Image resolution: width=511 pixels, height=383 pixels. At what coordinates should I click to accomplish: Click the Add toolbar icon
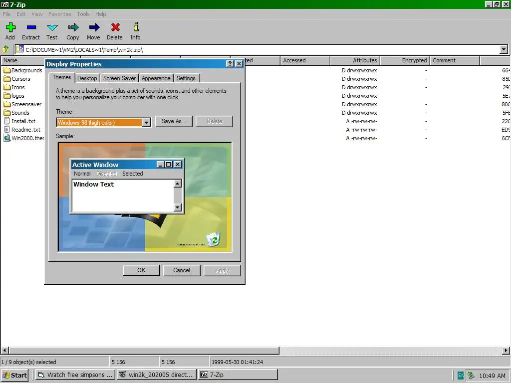10,27
